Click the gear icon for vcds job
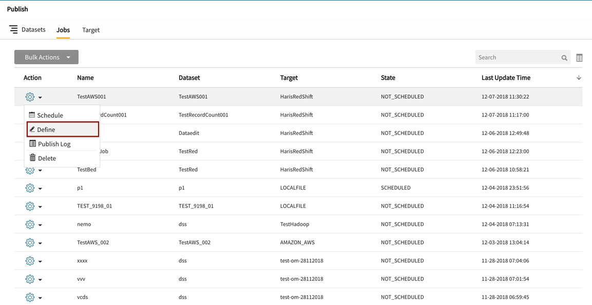592x305 pixels. [x=30, y=297]
